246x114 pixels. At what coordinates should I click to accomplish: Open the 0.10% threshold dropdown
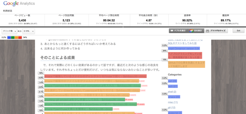click(29, 31)
